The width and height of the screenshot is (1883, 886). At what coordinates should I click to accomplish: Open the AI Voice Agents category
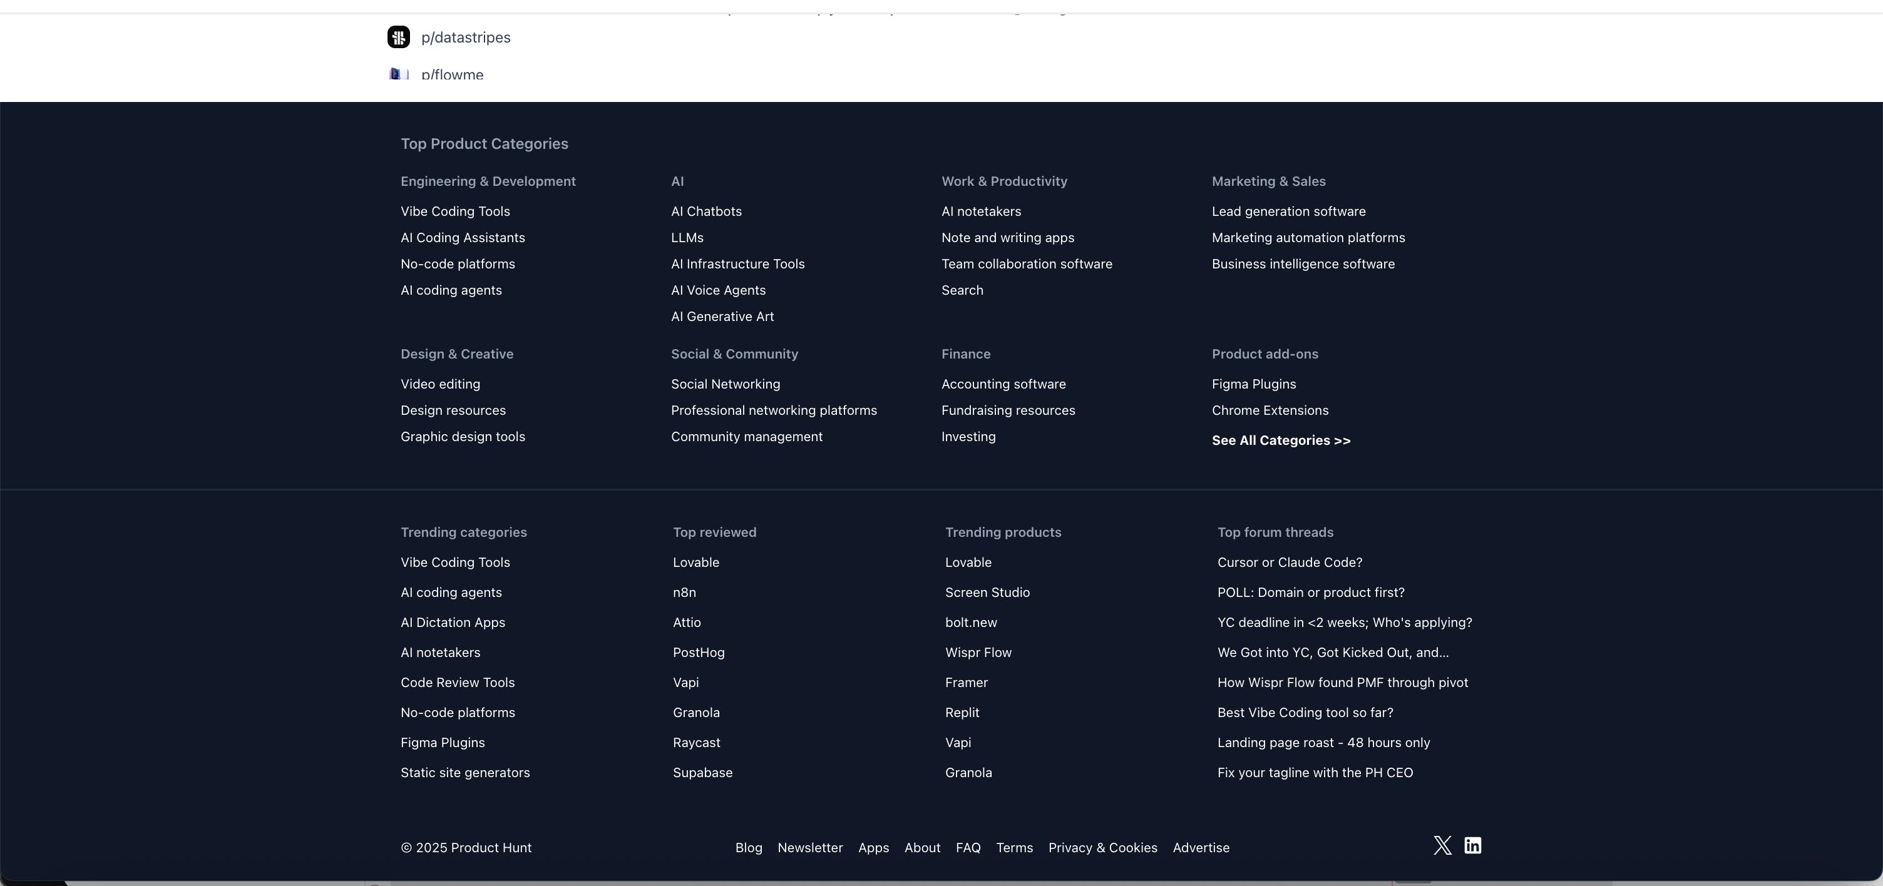pyautogui.click(x=719, y=290)
